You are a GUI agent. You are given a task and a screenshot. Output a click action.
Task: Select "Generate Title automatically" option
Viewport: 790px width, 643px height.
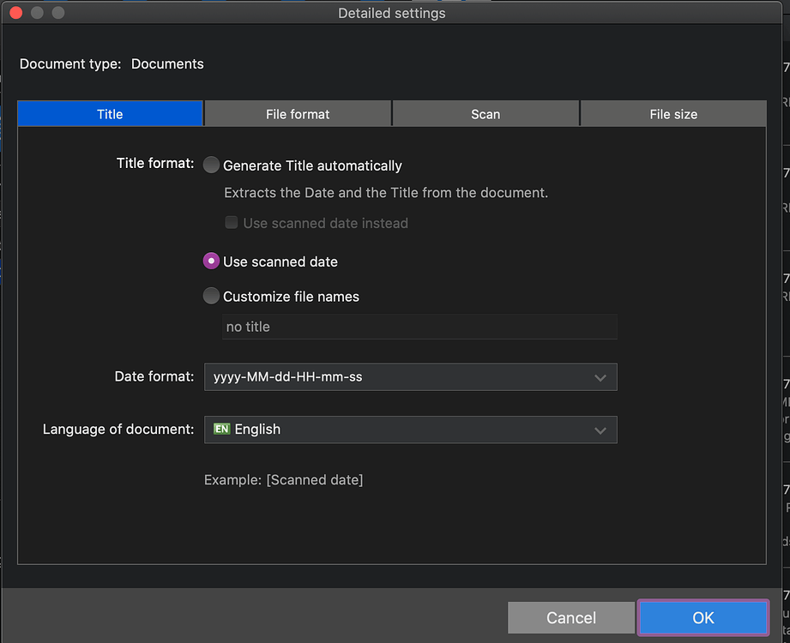click(211, 165)
